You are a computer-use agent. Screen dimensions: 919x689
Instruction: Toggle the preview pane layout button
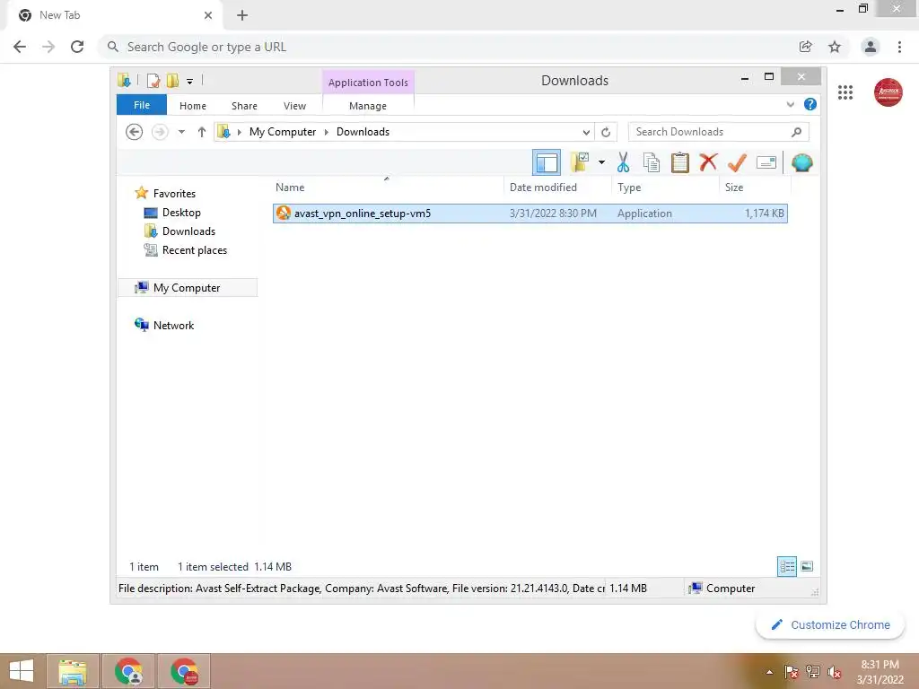(x=547, y=162)
